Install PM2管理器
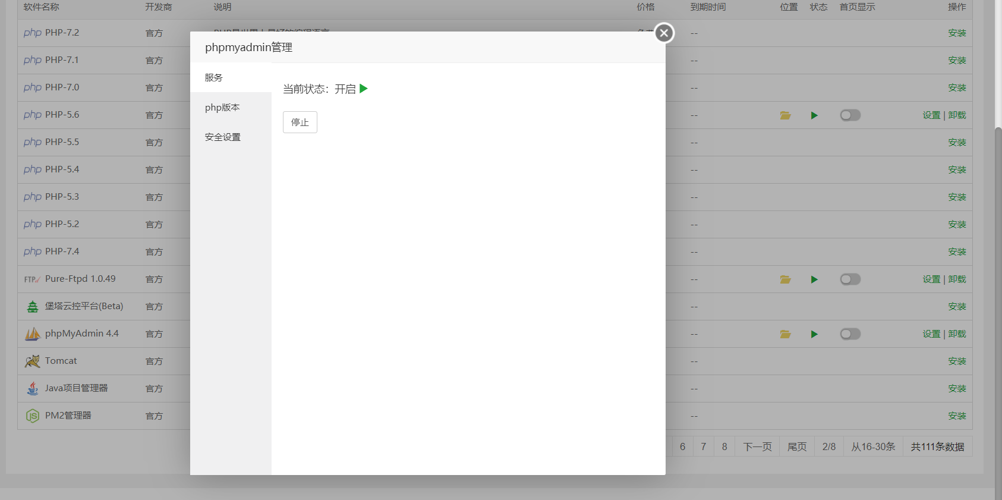Screen dimensions: 1002x500 957,416
